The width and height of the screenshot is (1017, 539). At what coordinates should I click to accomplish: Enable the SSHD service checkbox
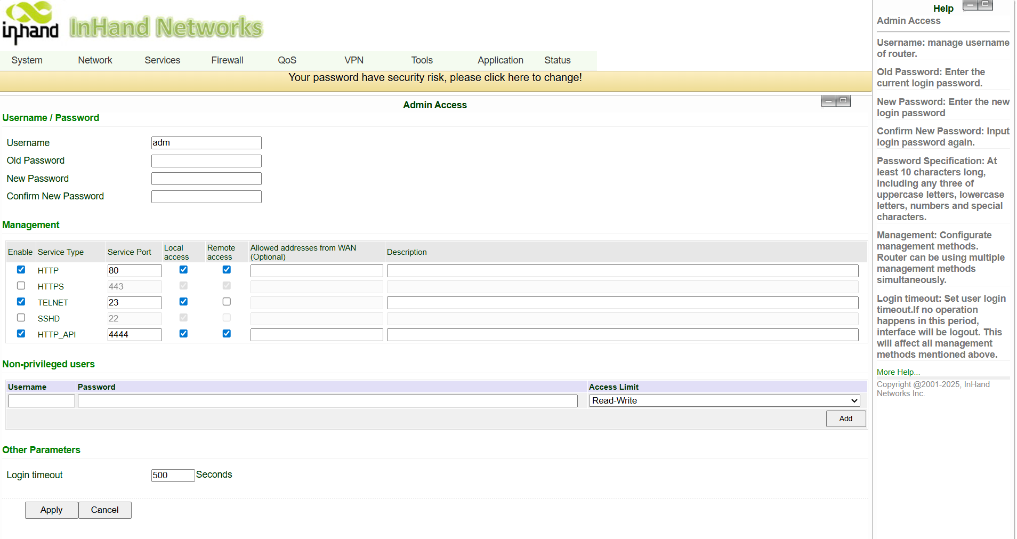pos(21,318)
